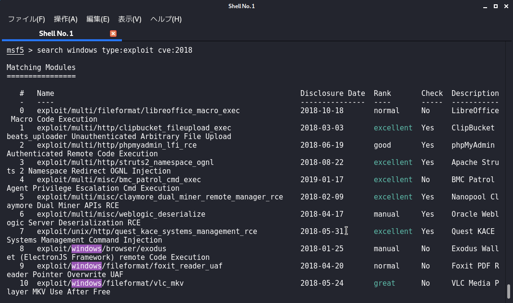Click 'eader Pointer Overwrite UAF' line
Viewport: 513px width, 303px height.
(65, 275)
